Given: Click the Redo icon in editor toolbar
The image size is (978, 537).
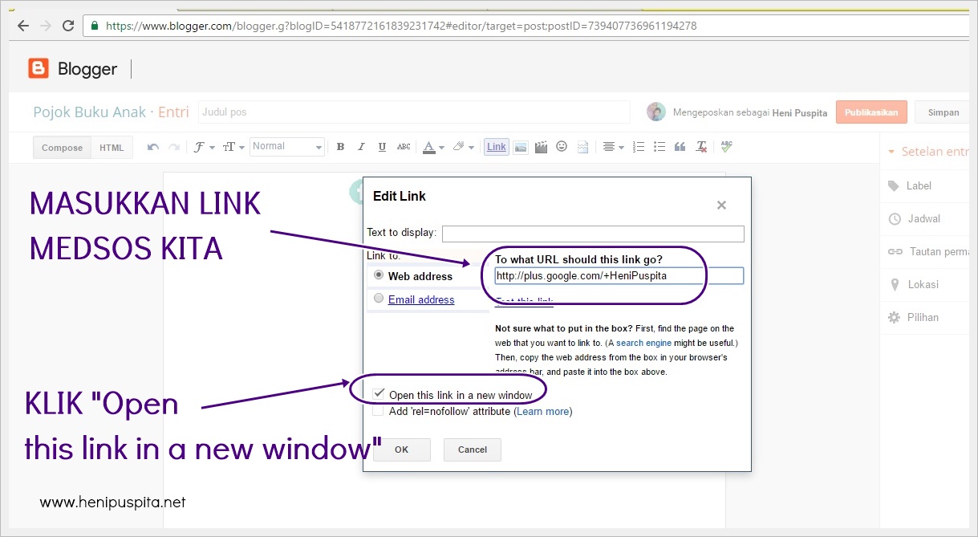Looking at the screenshot, I should click(x=174, y=147).
